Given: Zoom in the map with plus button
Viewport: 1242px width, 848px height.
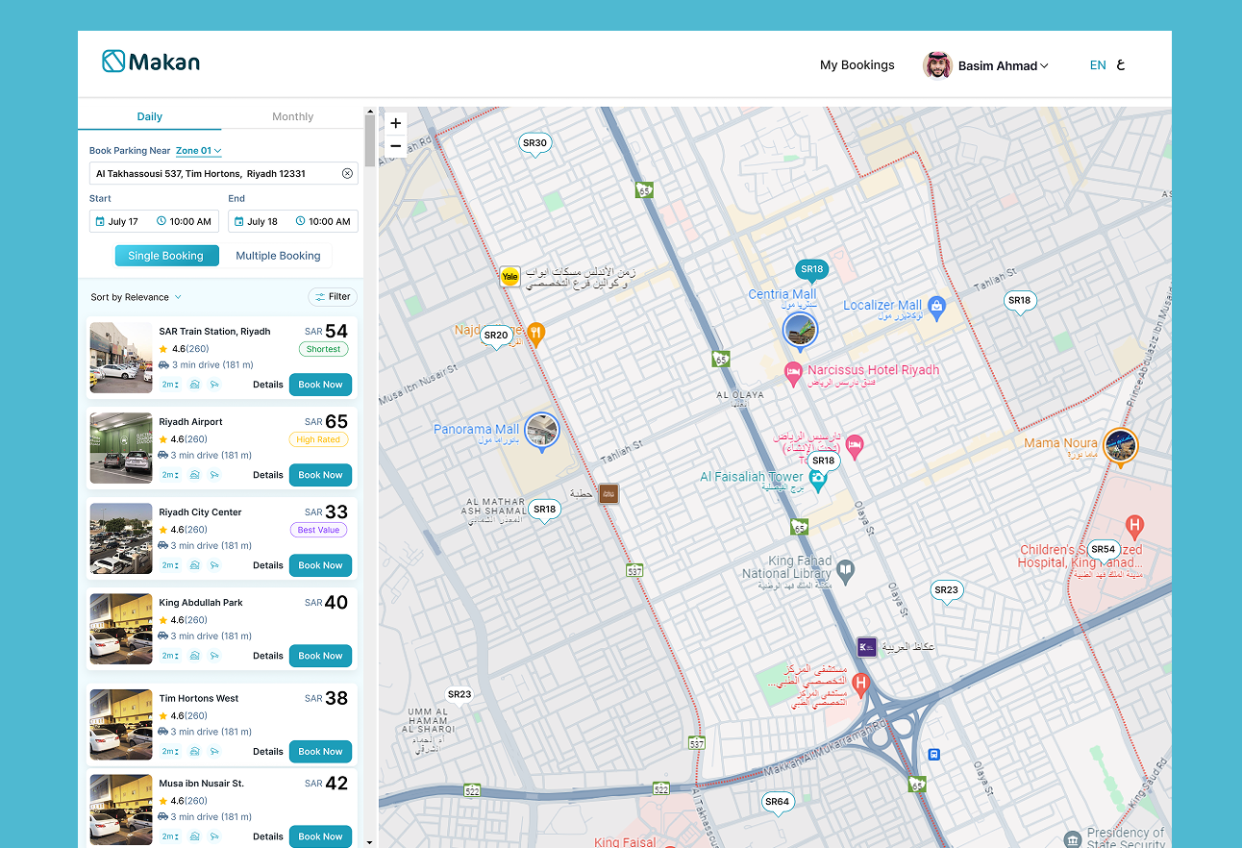Looking at the screenshot, I should [395, 123].
